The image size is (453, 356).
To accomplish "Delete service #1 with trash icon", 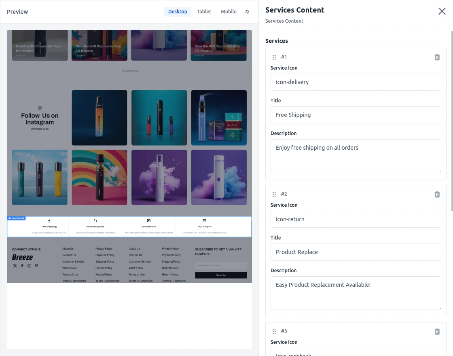I will coord(437,57).
